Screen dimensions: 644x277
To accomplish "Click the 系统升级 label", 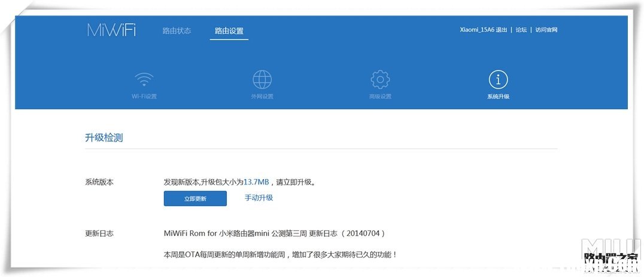I will coord(498,97).
